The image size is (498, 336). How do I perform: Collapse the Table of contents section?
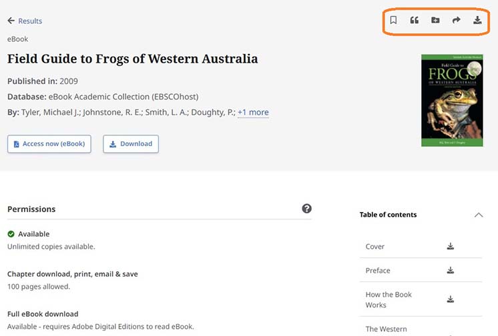click(478, 215)
